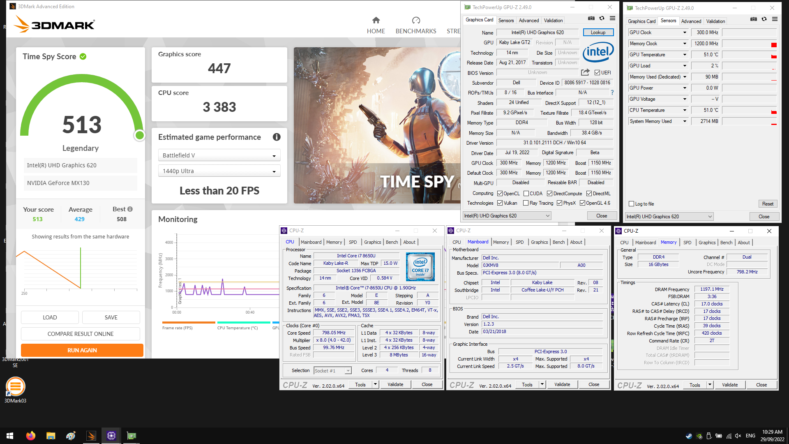Click the Wi-Fi icon in the system tray
The width and height of the screenshot is (789, 444).
pyautogui.click(x=729, y=436)
